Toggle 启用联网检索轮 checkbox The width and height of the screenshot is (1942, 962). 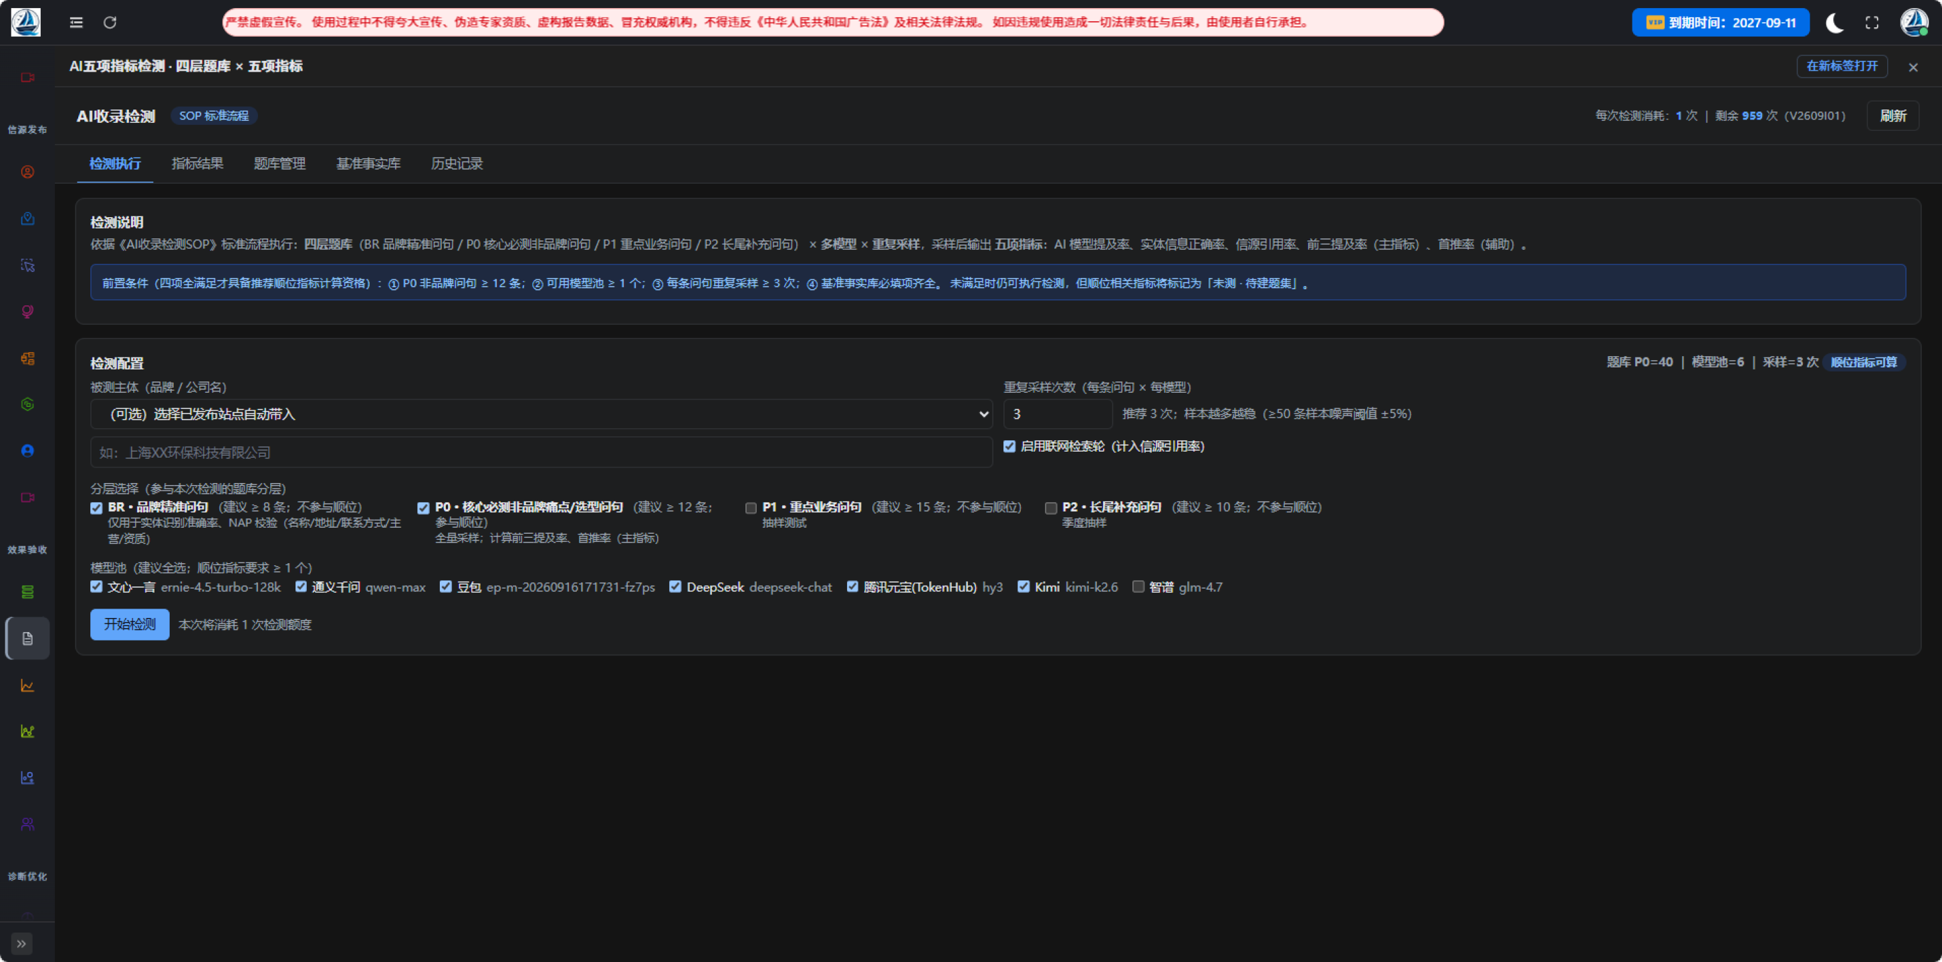click(x=1009, y=447)
